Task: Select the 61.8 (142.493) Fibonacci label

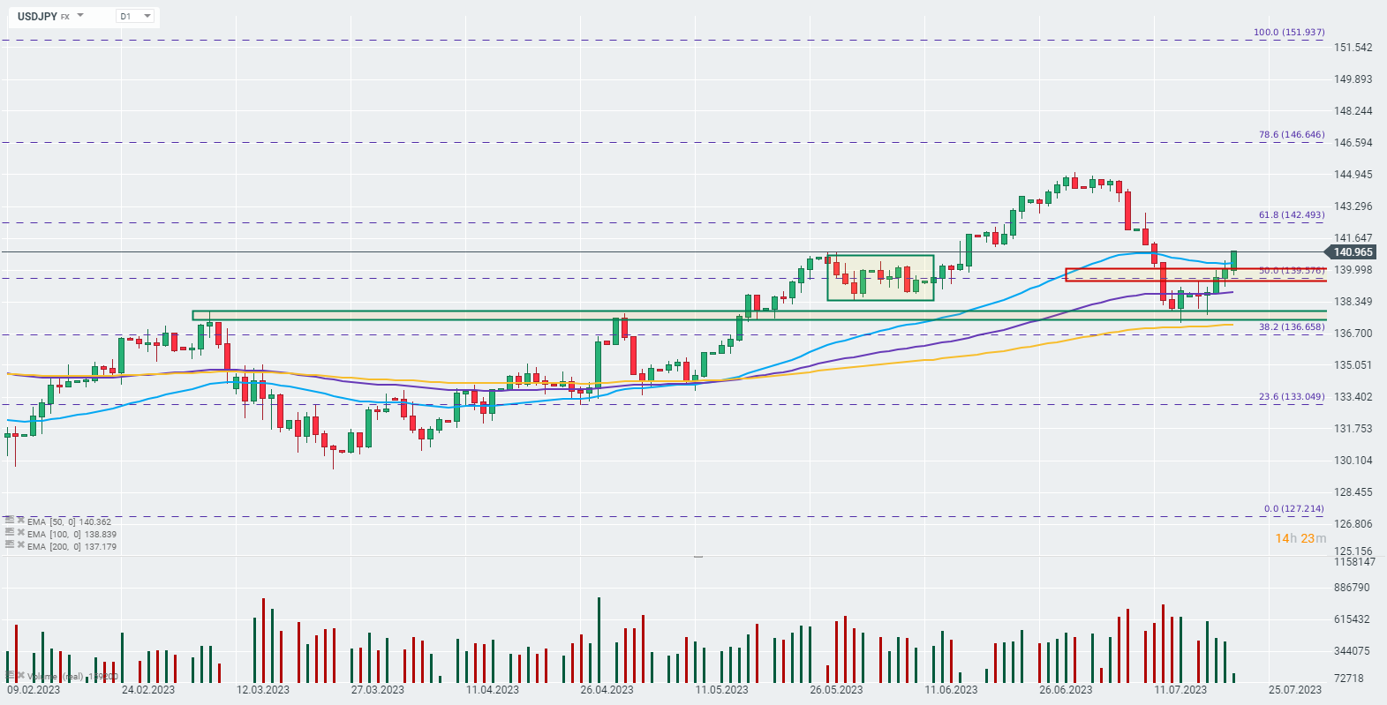Action: [x=1291, y=215]
